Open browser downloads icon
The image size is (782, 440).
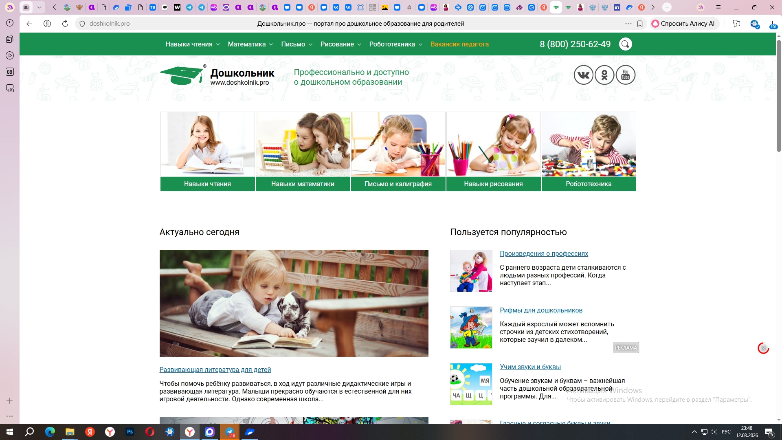(773, 24)
